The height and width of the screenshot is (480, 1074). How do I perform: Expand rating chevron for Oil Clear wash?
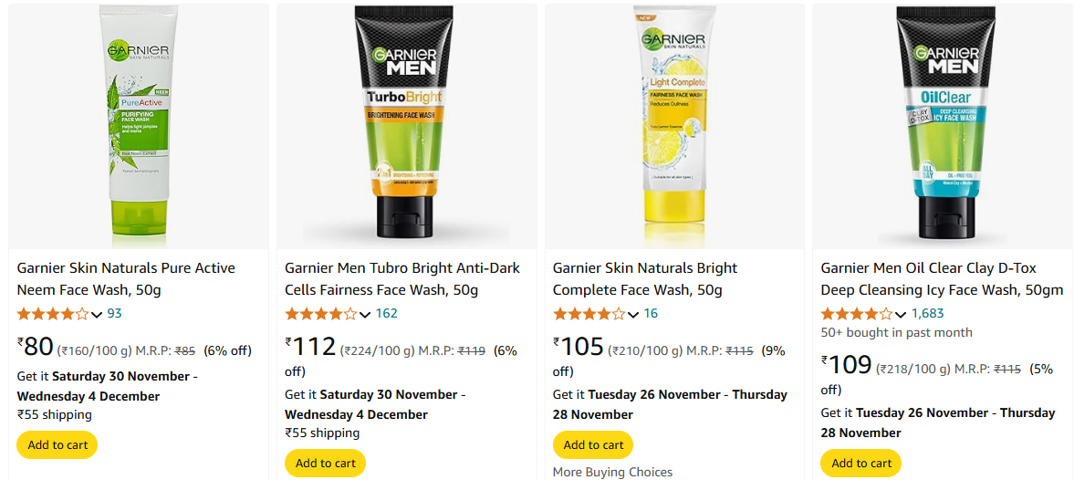pos(901,315)
